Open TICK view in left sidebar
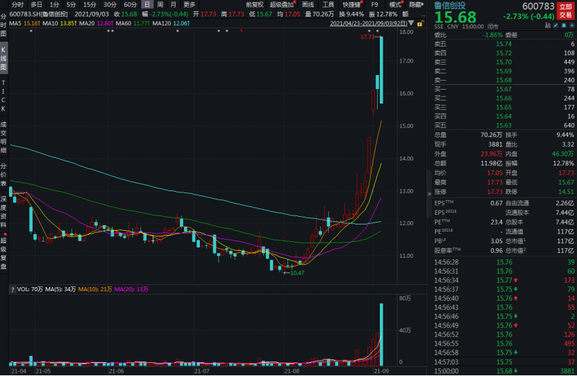The image size is (577, 376). (3, 96)
